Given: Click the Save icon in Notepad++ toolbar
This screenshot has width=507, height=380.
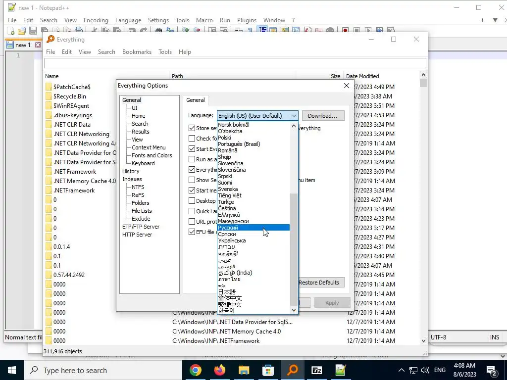Looking at the screenshot, I should [33, 30].
